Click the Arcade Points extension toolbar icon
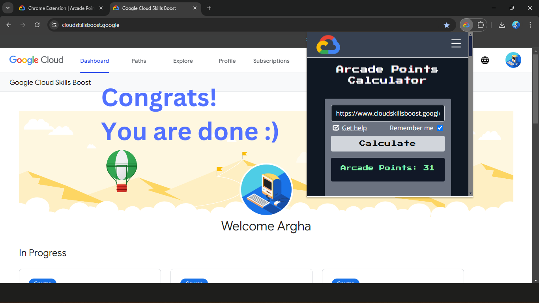Viewport: 539px width, 303px height. [x=466, y=25]
